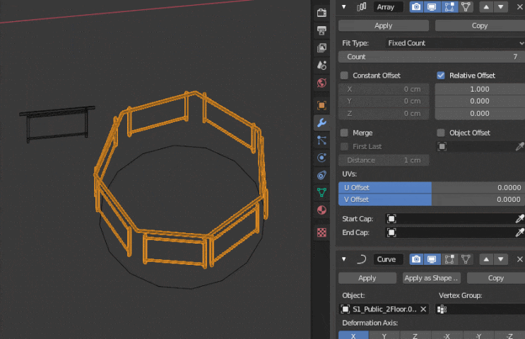The height and width of the screenshot is (339, 525).
Task: Use eyedropper for Object Offset field
Action: click(x=519, y=147)
